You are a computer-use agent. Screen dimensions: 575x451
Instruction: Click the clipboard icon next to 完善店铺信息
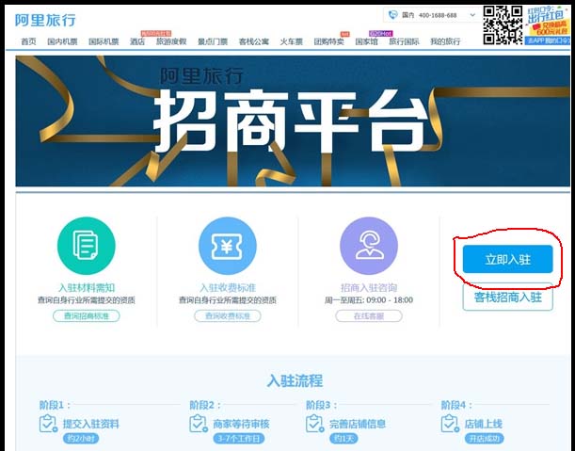tap(314, 424)
